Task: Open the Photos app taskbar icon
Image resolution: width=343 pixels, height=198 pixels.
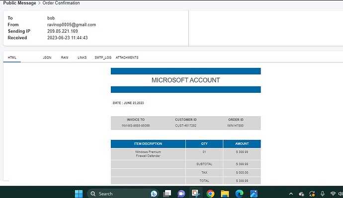Action: tap(254, 194)
